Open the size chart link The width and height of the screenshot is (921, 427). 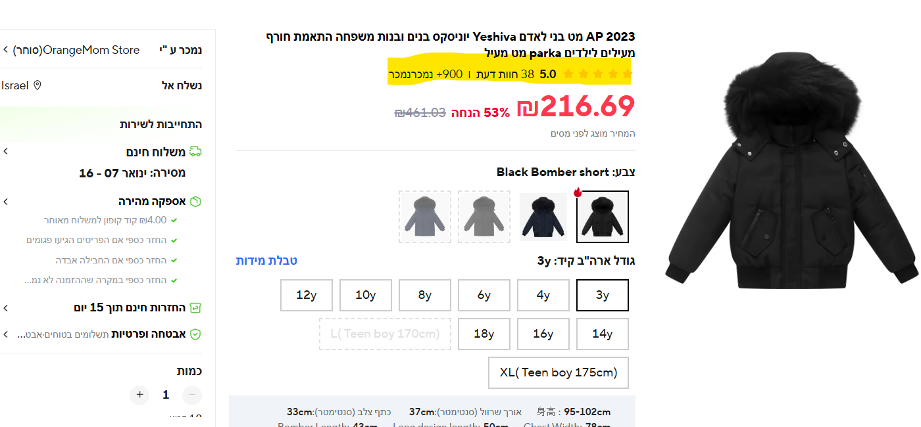[x=266, y=260]
